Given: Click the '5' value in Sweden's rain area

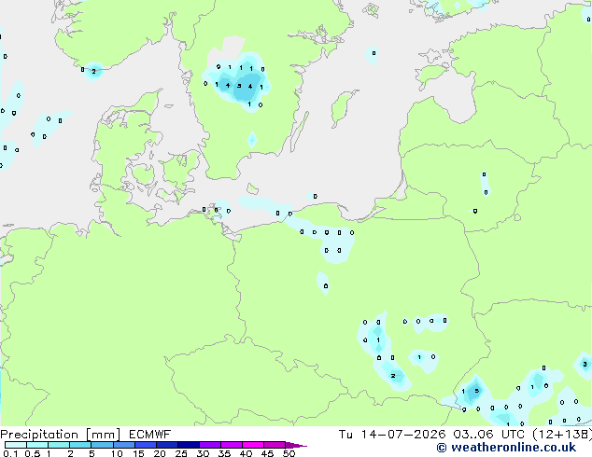Looking at the screenshot, I should 239,86.
